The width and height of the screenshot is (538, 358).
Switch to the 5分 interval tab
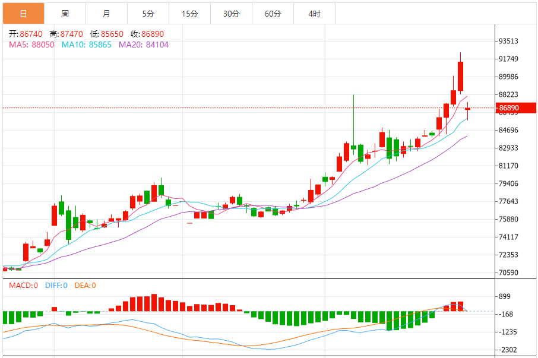(148, 13)
